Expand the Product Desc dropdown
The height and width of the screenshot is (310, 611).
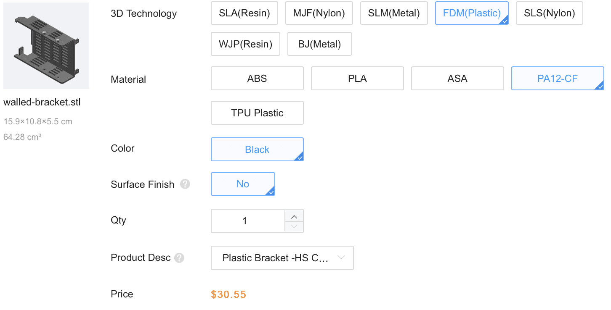pos(282,258)
